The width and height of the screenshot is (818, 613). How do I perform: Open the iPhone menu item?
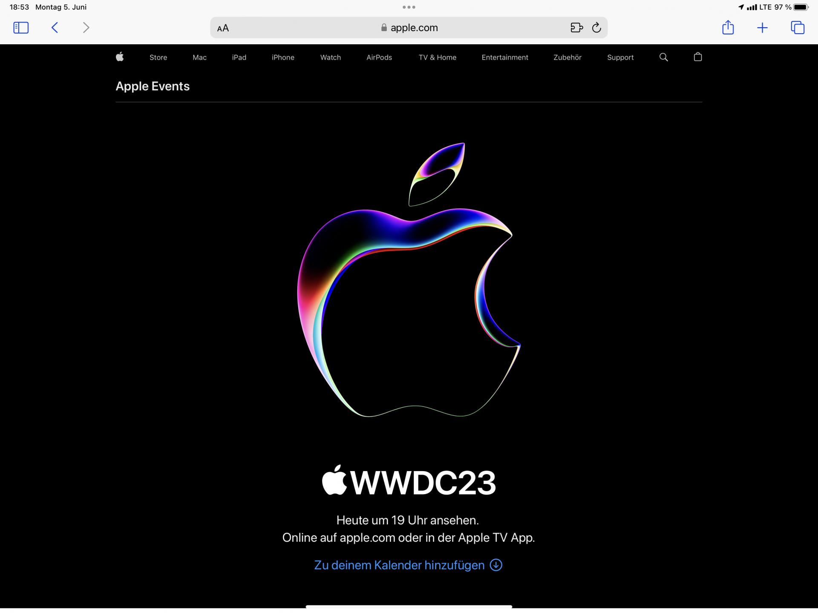tap(283, 58)
